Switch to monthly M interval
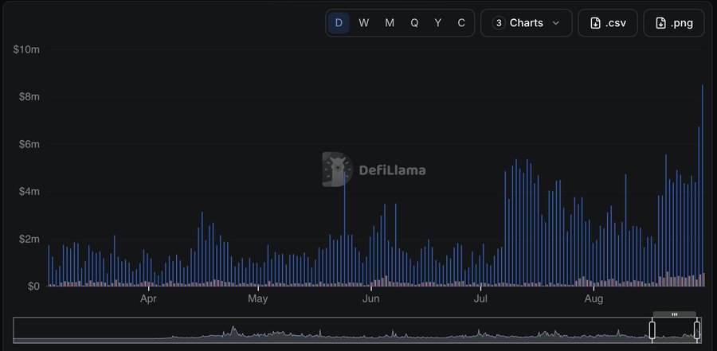The width and height of the screenshot is (717, 351). coord(389,23)
